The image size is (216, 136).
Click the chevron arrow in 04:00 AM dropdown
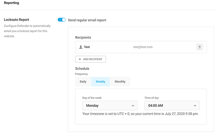click(x=195, y=106)
